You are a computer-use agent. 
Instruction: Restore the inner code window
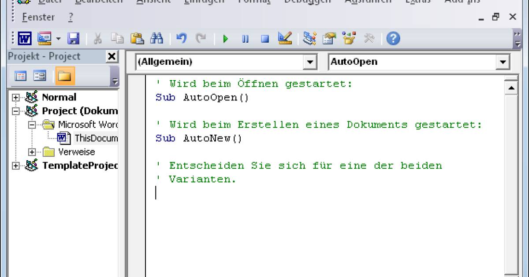click(496, 17)
